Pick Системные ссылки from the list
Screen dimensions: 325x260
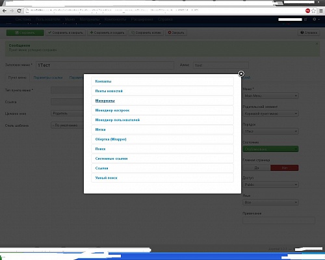pos(162,159)
